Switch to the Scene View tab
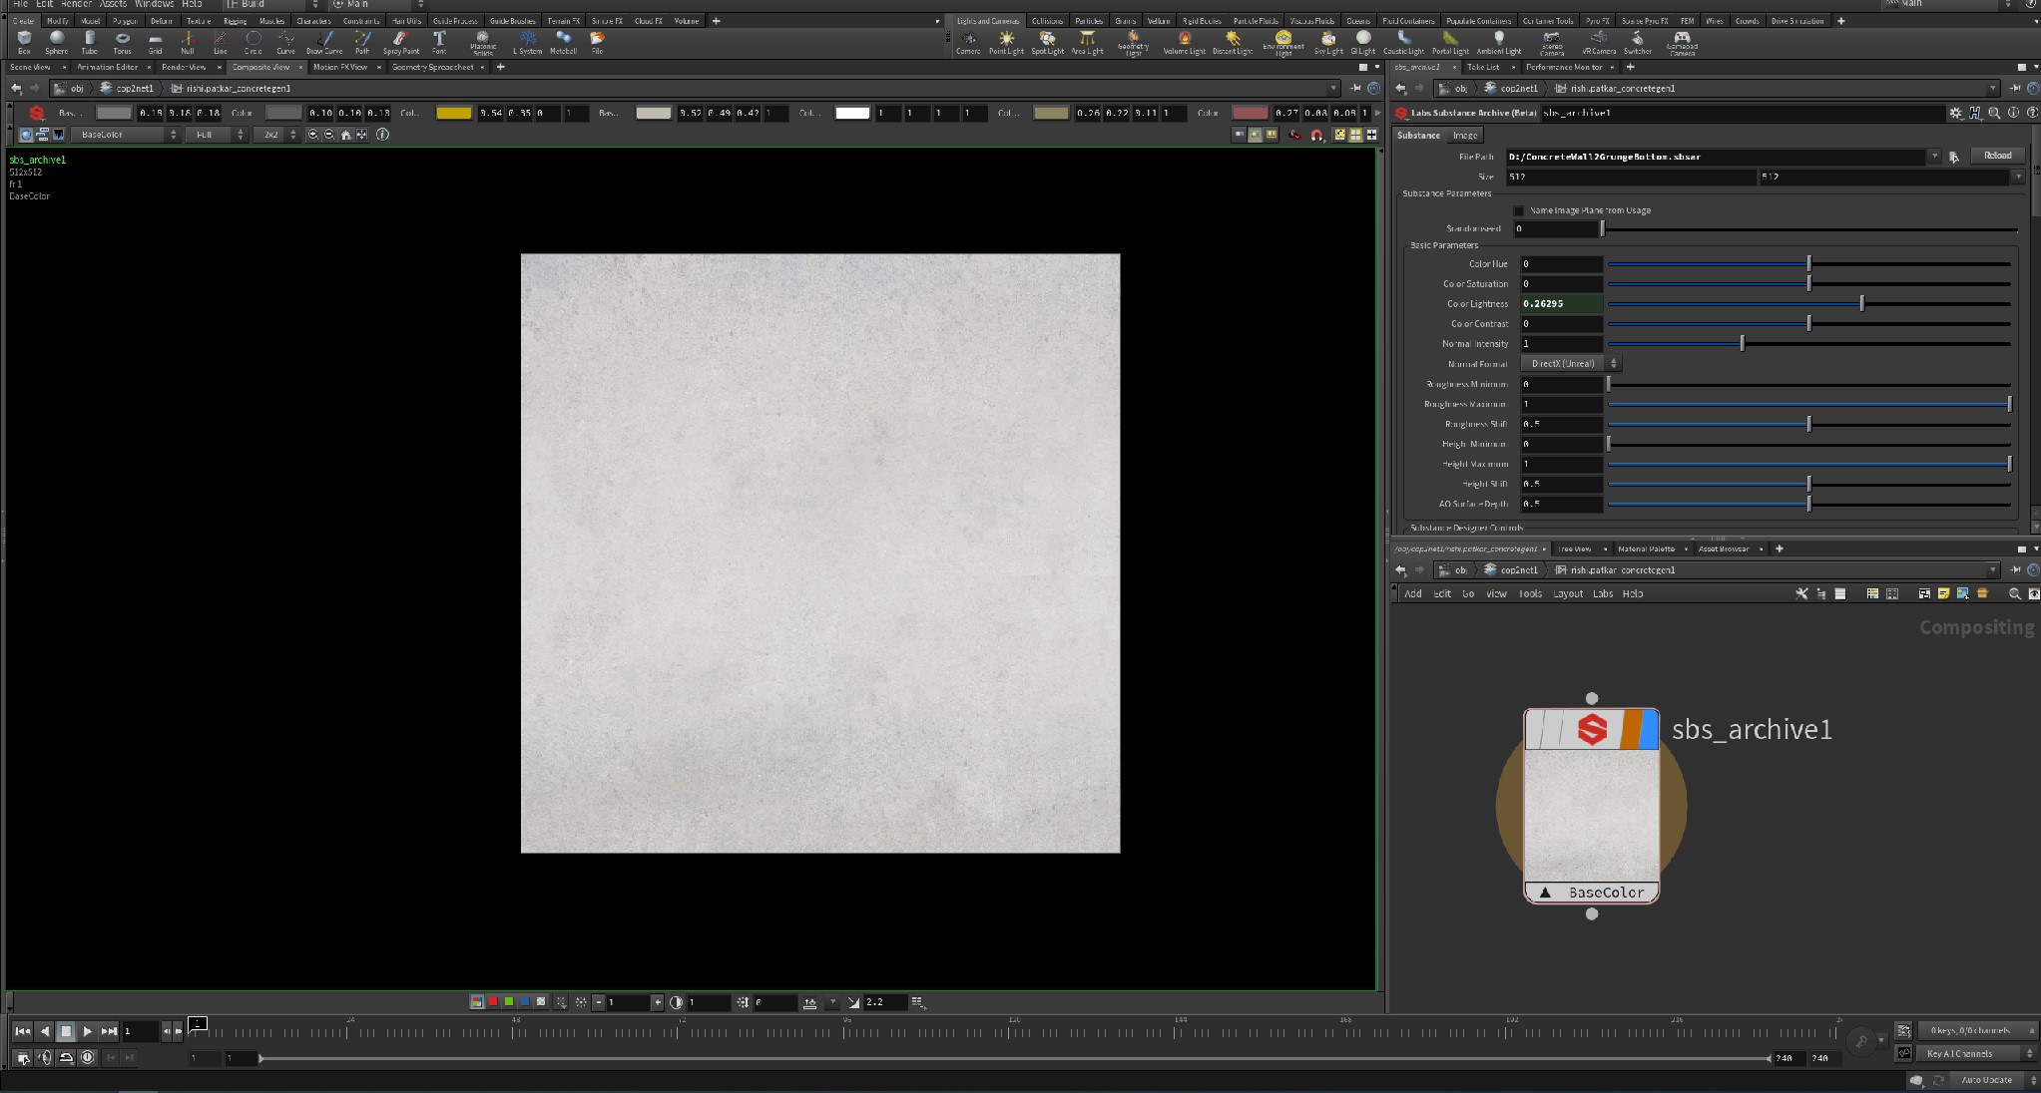2041x1093 pixels. tap(30, 67)
